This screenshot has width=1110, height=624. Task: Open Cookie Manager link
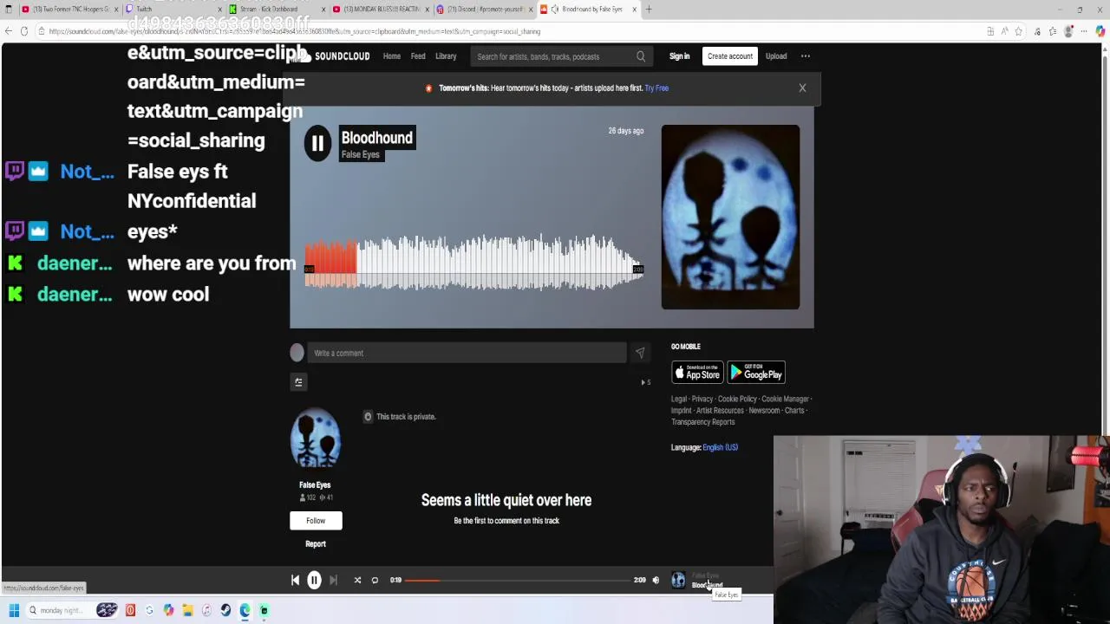[x=785, y=399]
